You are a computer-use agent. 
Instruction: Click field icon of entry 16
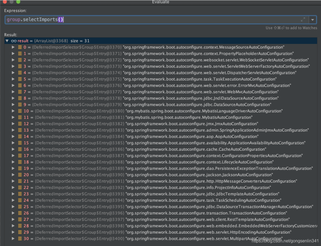[20, 149]
